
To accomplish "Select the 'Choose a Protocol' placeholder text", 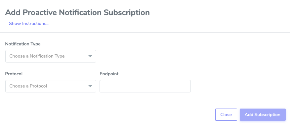I will (28, 86).
